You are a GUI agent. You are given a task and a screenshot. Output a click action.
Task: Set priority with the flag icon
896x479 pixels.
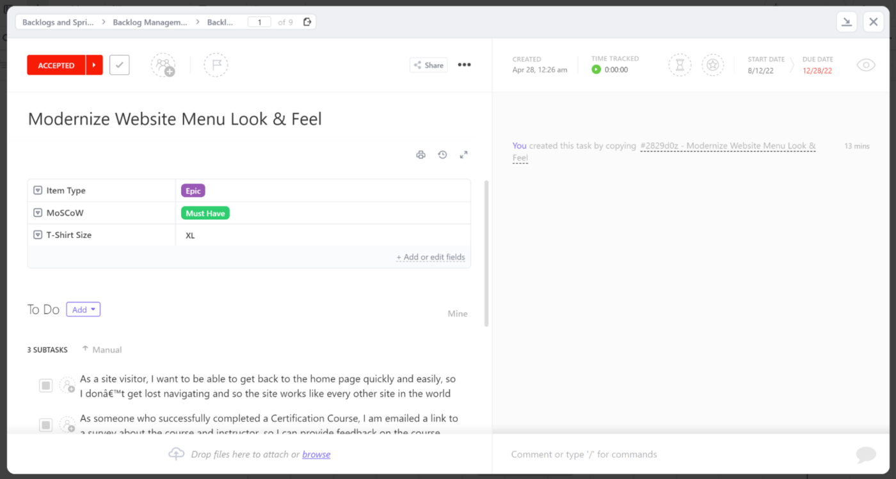click(x=216, y=65)
